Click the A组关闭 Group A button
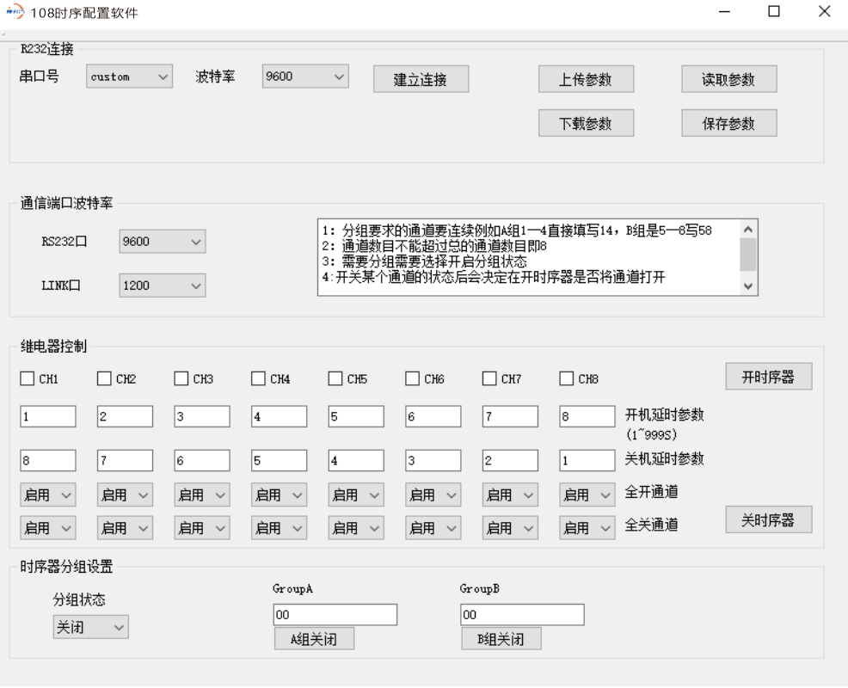This screenshot has height=688, width=848. coord(314,638)
